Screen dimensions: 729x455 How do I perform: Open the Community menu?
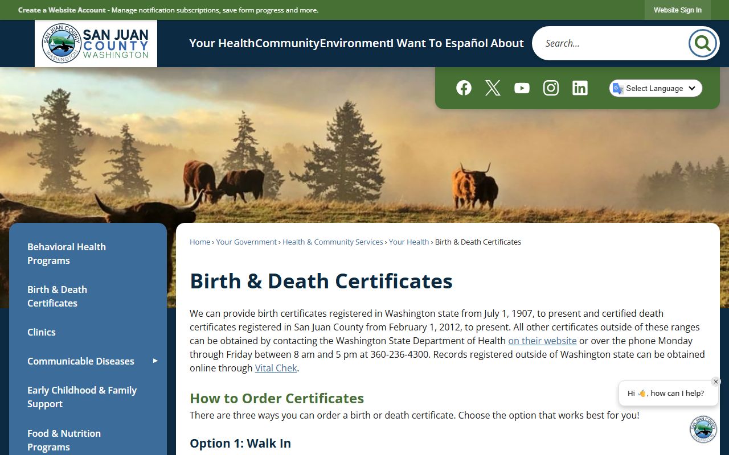[288, 43]
